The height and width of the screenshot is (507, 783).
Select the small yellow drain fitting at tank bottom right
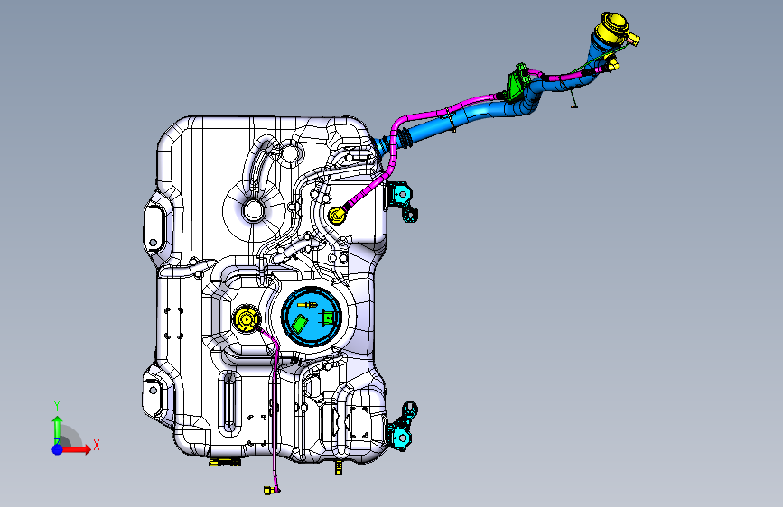tap(339, 467)
